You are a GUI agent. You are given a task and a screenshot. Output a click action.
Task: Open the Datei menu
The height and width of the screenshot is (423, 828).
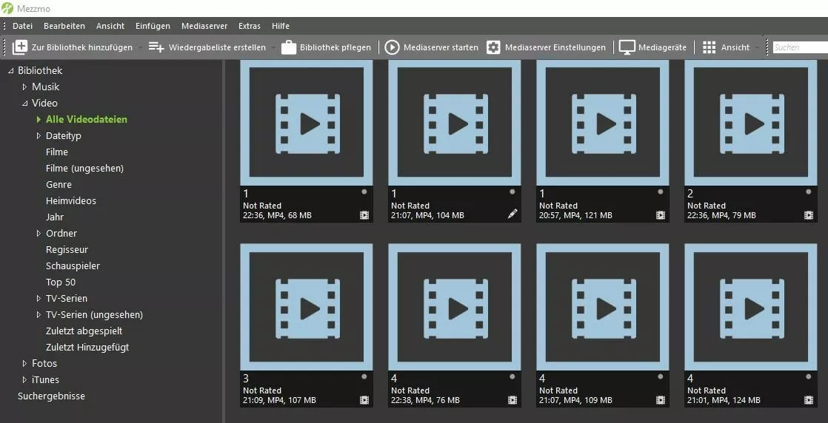23,26
